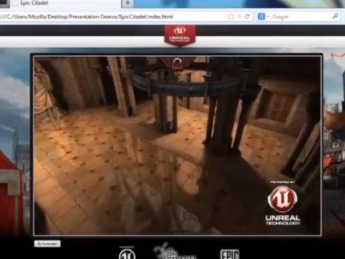345x259 pixels.
Task: Reload the page with the refresh icon
Action: click(x=247, y=16)
